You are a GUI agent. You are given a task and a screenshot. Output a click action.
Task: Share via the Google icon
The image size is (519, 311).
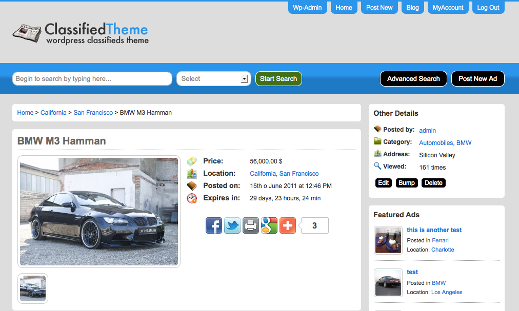[x=269, y=225]
